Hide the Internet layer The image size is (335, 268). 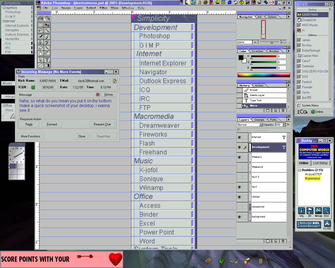pyautogui.click(x=239, y=137)
